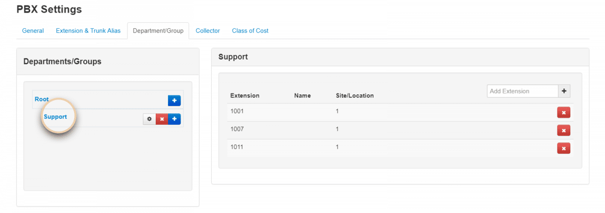Click the Extension column header

(245, 95)
